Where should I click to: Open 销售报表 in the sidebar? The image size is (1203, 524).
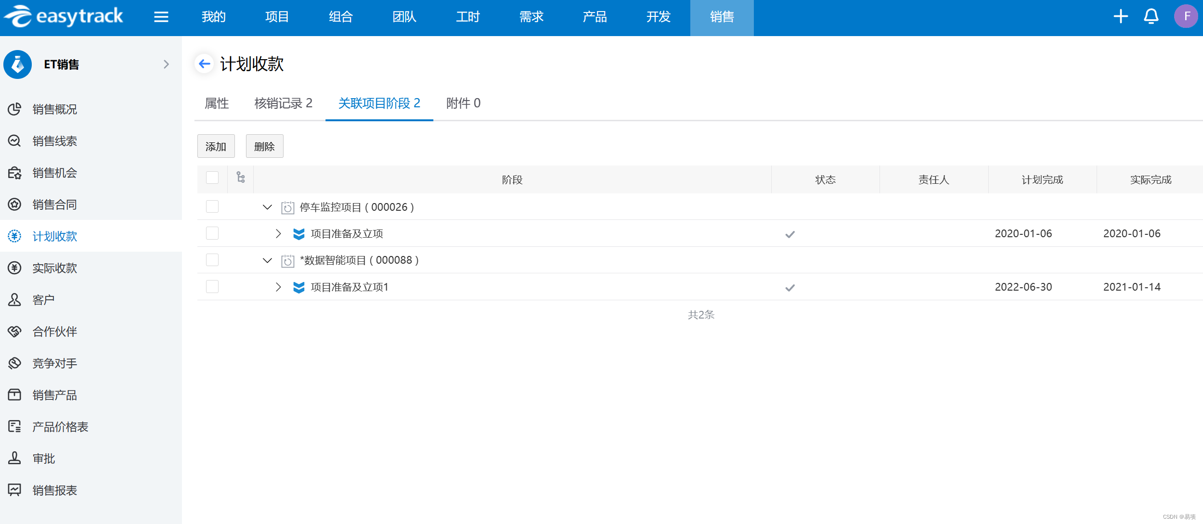[x=54, y=490]
